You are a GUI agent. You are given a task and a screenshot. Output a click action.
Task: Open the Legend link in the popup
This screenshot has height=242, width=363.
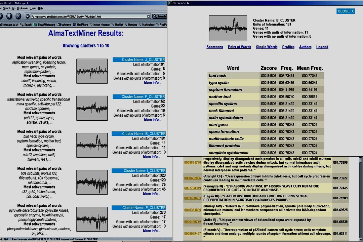(x=322, y=47)
